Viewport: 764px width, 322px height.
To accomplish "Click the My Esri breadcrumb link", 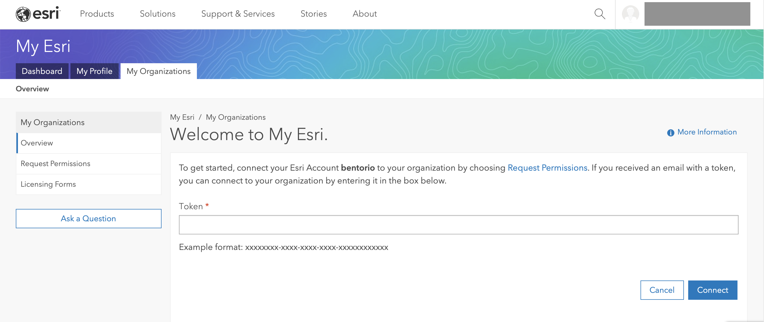I will (x=182, y=117).
